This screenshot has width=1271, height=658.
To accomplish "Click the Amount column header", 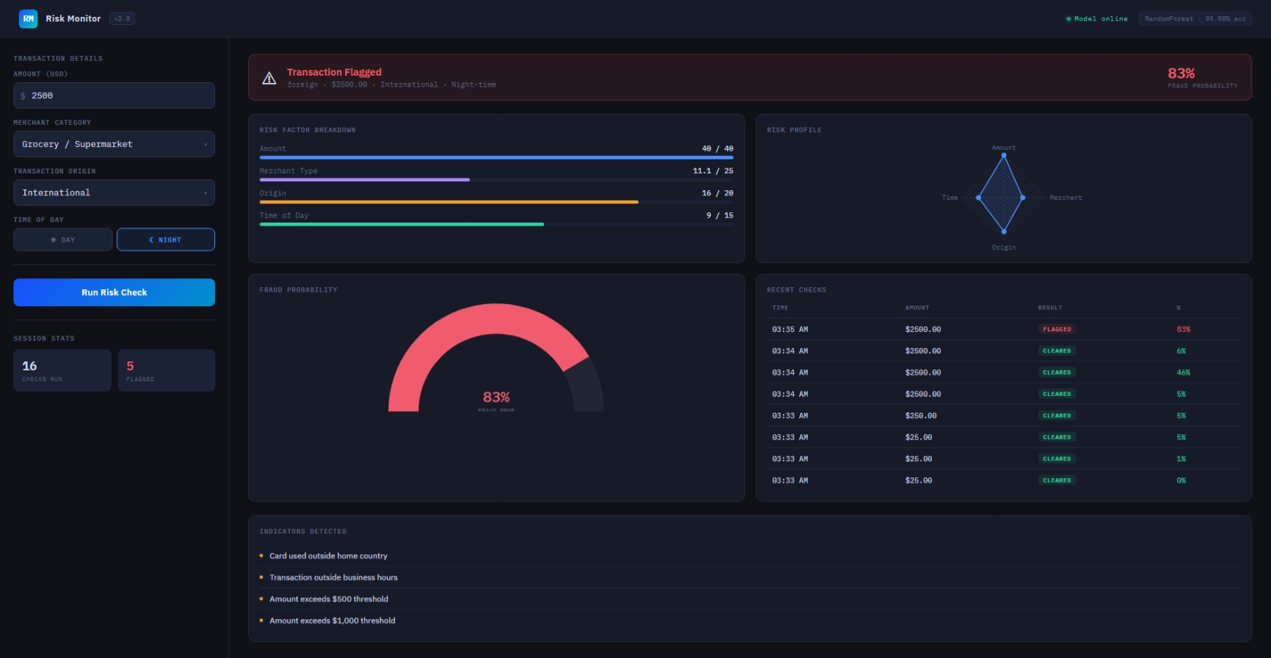I will click(917, 308).
